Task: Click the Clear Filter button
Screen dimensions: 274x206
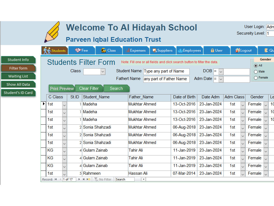Action: coord(89,88)
